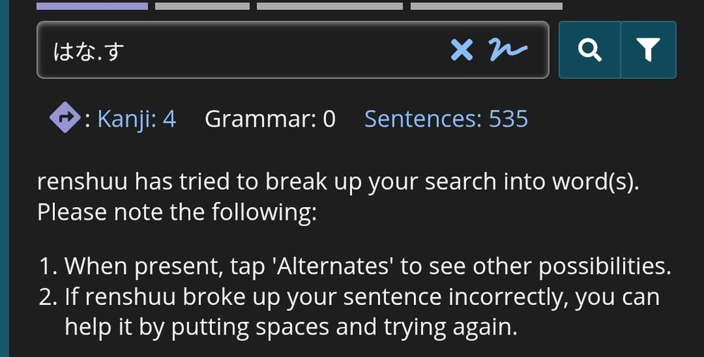The image size is (704, 357).
Task: View the Sentences: 535 results
Action: coord(446,120)
